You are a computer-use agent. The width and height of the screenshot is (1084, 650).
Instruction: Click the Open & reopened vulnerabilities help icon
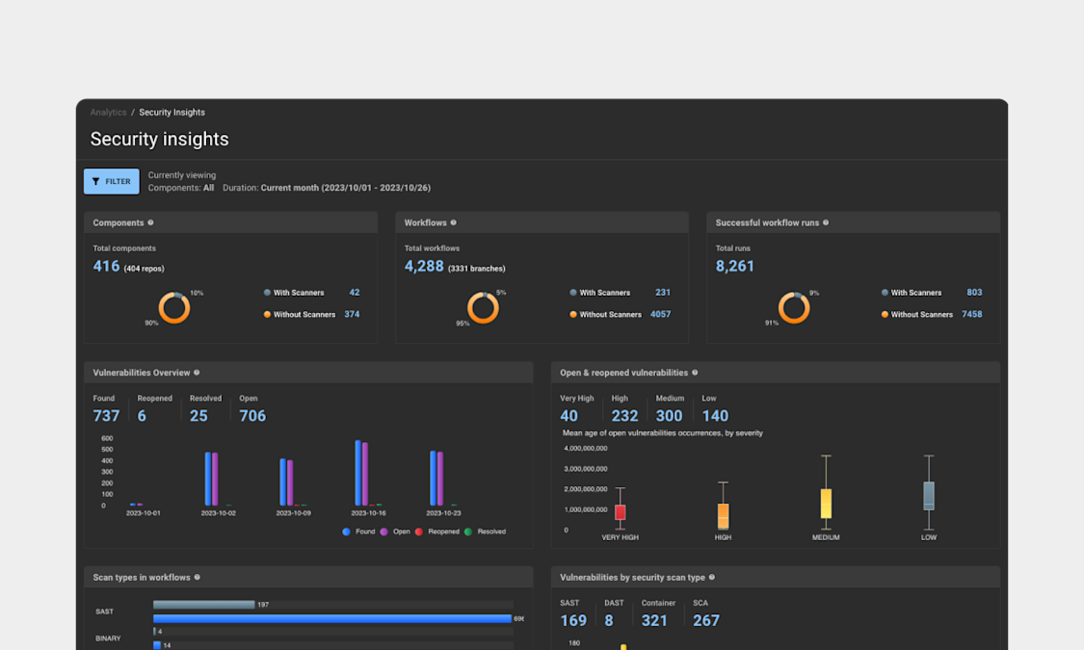tap(695, 373)
